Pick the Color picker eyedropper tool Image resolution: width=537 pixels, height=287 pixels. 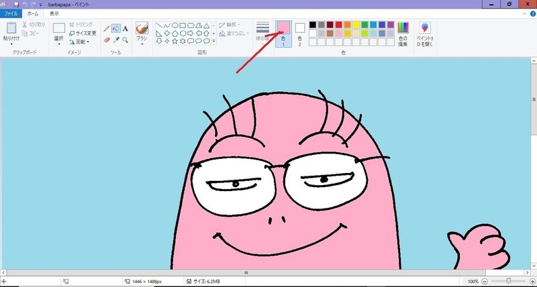coord(116,40)
